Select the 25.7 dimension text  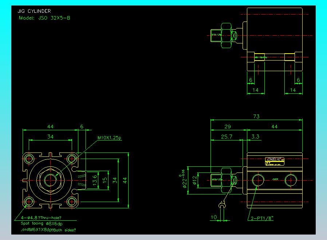click(227, 136)
